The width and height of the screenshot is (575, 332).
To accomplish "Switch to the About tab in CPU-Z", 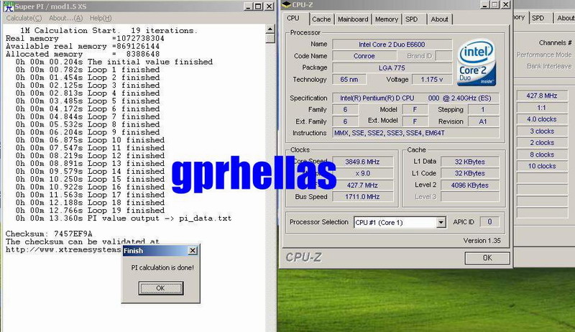I will [x=439, y=19].
